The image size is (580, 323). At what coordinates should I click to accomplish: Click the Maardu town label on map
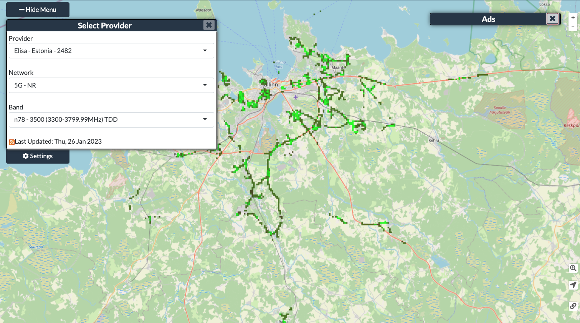pos(338,68)
